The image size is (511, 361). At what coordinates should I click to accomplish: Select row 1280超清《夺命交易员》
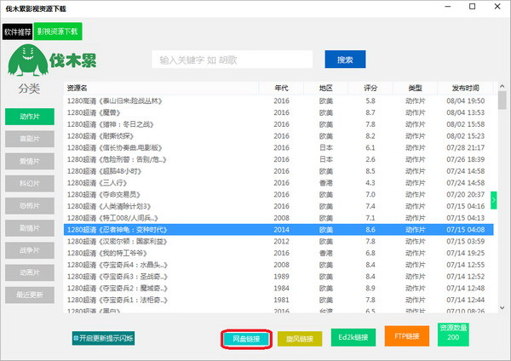pos(278,194)
